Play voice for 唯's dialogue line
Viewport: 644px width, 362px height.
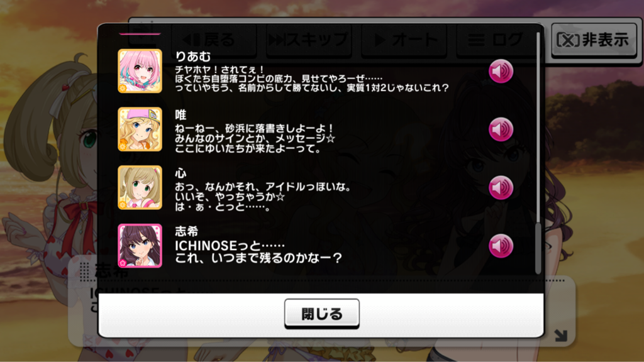click(x=501, y=129)
